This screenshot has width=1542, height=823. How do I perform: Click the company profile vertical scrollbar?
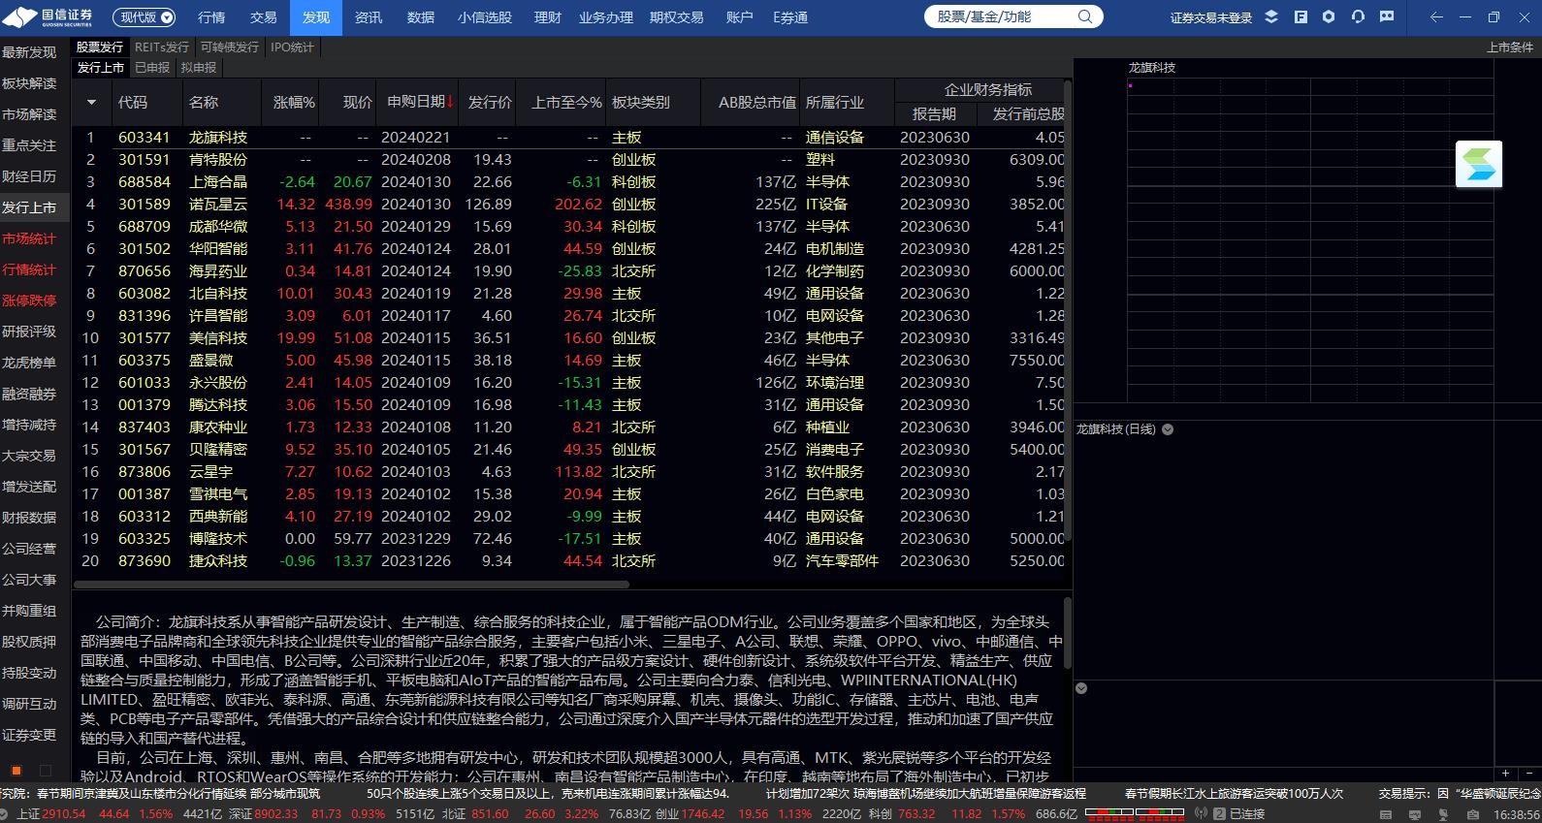coord(1068,632)
